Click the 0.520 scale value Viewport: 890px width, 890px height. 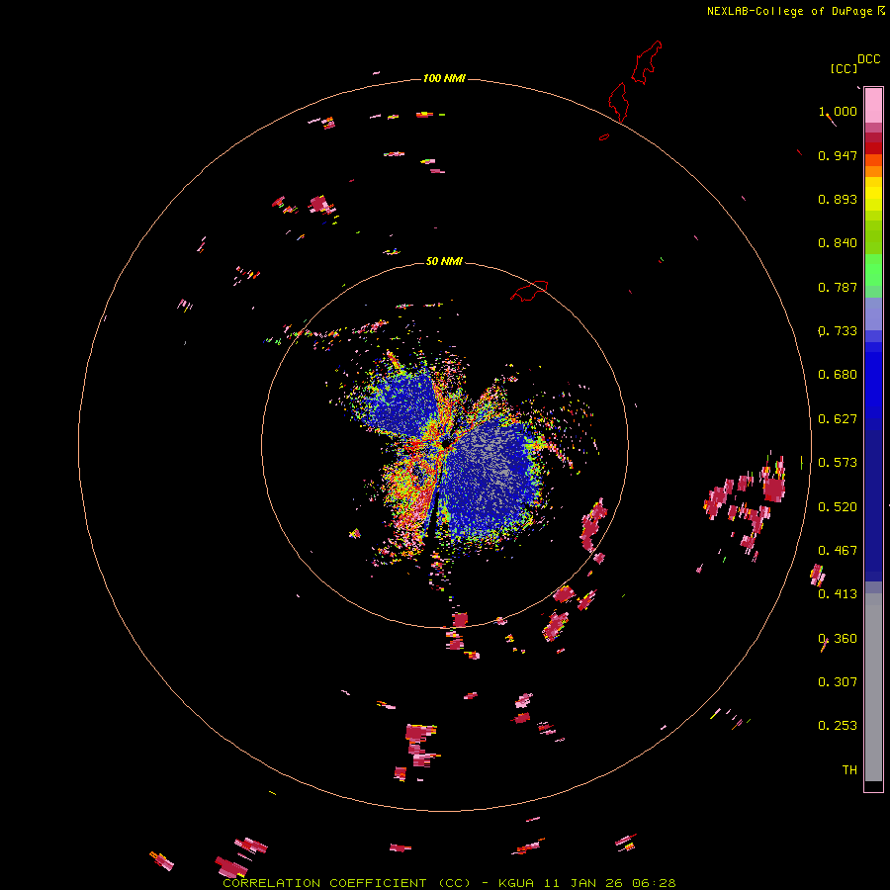click(x=838, y=507)
